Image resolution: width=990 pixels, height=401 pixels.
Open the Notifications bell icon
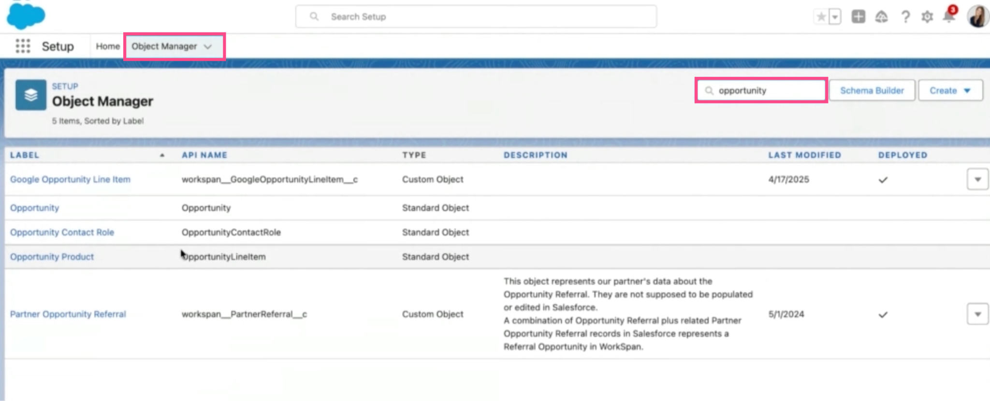pos(949,16)
